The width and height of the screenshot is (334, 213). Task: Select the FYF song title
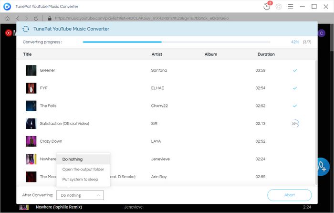click(43, 88)
